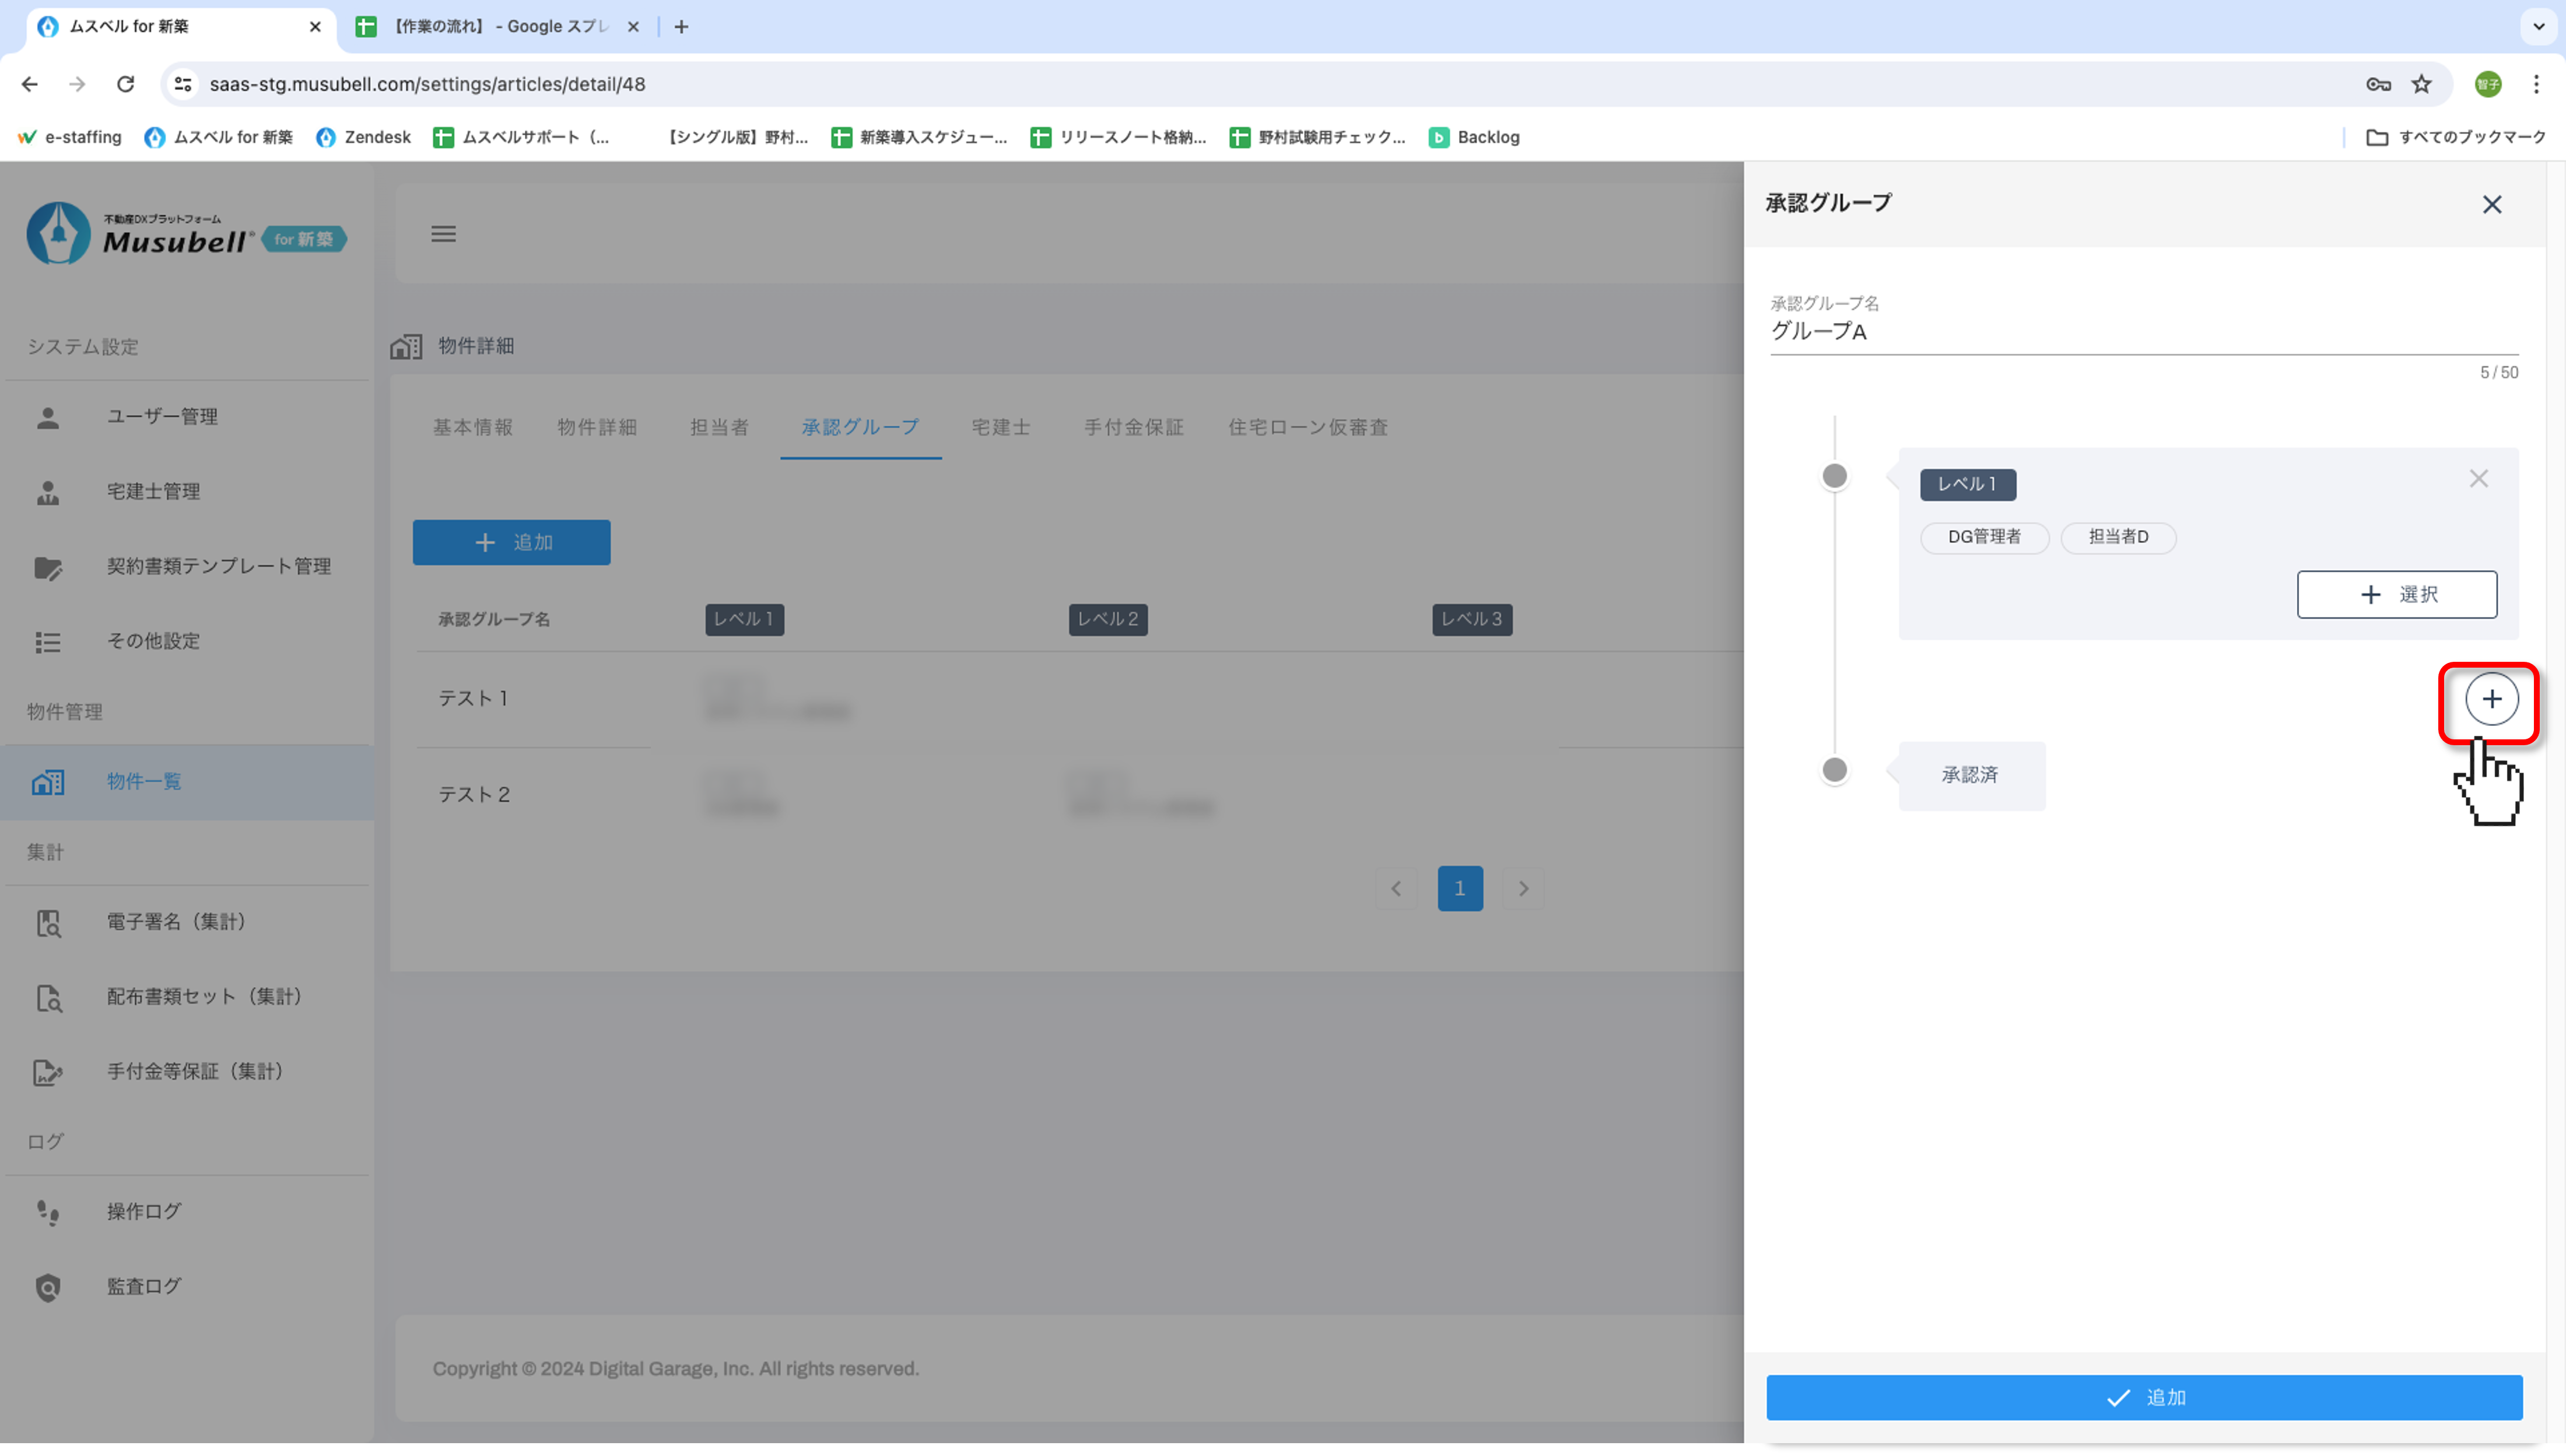
Task: Switch to the 担当者 tab
Action: (719, 428)
